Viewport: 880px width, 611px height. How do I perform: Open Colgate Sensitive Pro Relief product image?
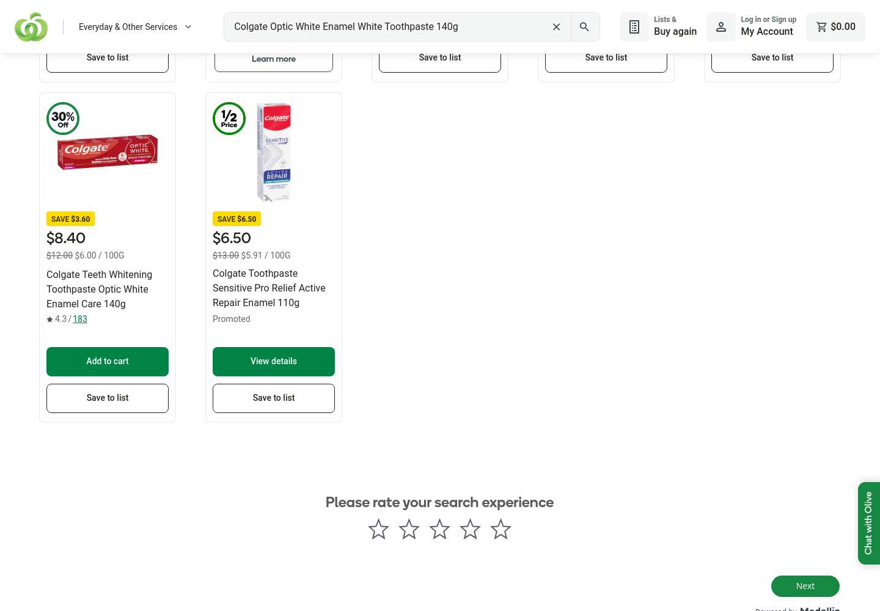[274, 152]
